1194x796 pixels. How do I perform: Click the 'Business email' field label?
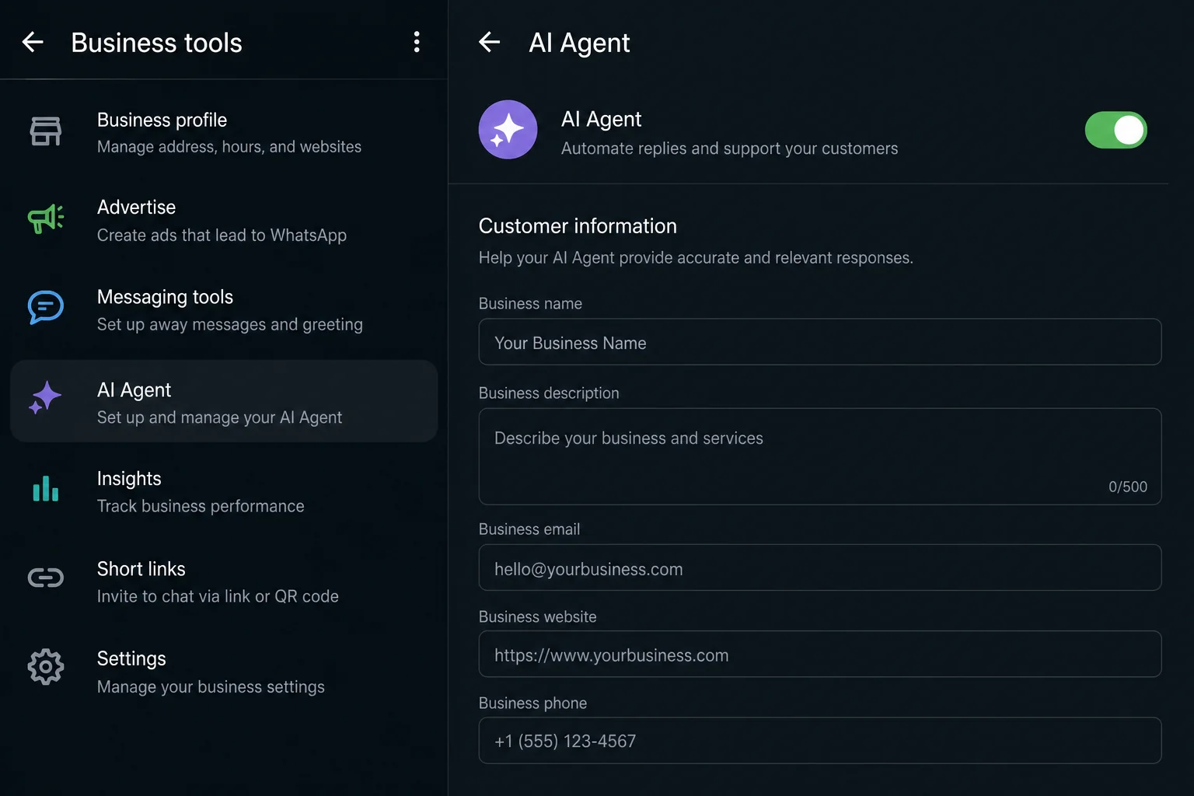tap(529, 529)
